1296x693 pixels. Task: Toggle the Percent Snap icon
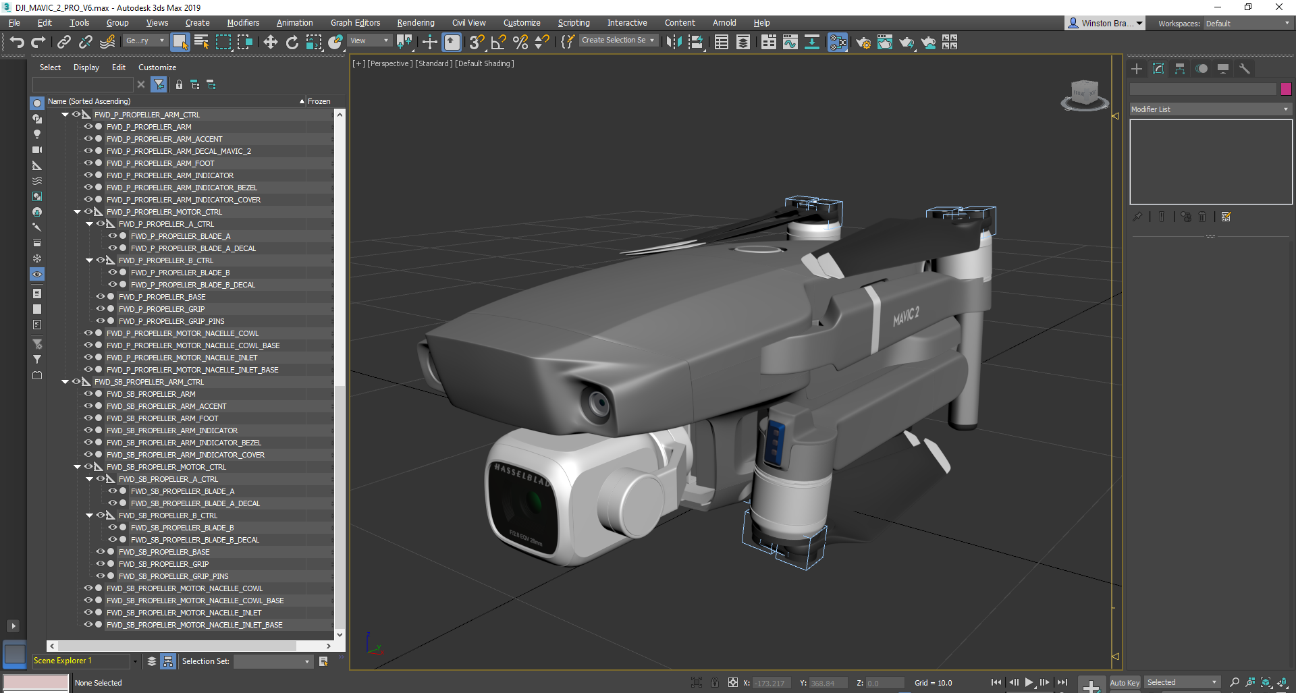[x=520, y=43]
